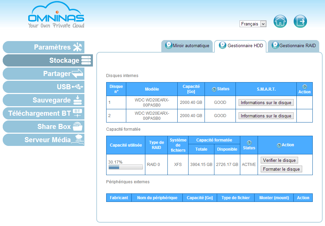Click the Serveur Média cloud icon

[x=78, y=139]
